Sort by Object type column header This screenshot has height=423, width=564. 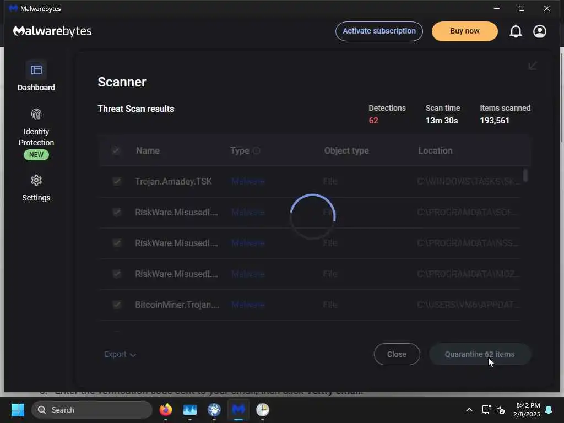click(346, 151)
